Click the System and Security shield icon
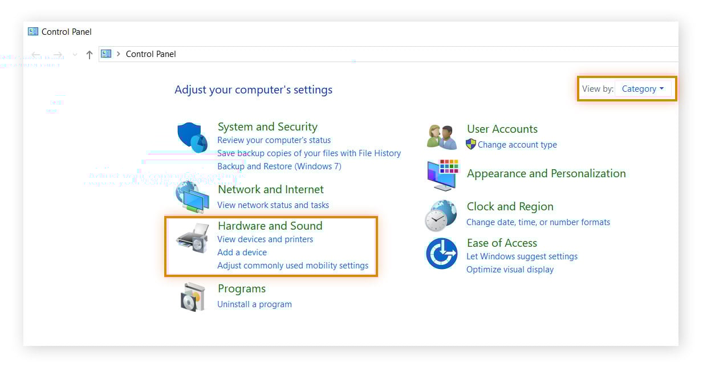This screenshot has height=371, width=703. (x=192, y=137)
